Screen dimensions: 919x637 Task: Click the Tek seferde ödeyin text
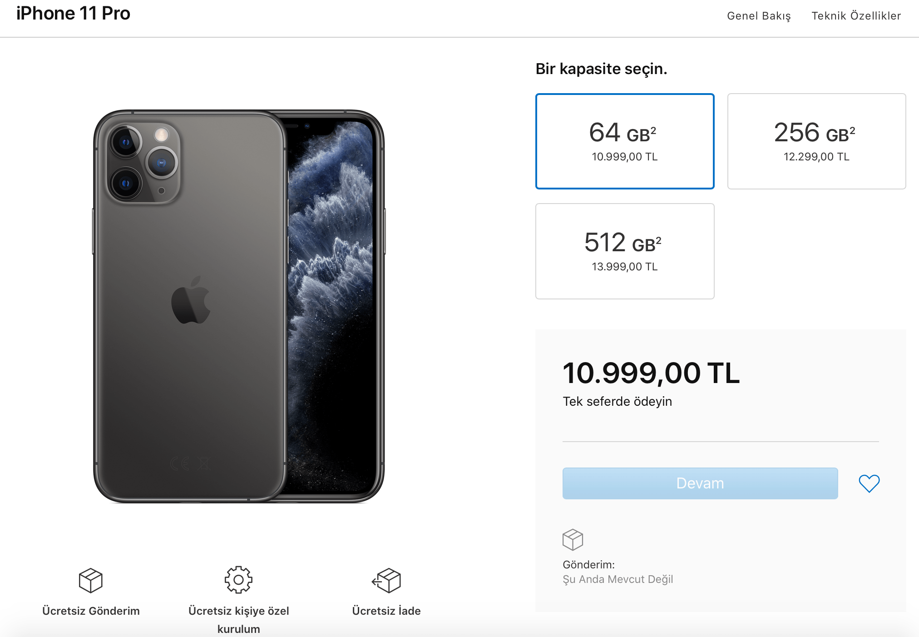click(617, 401)
